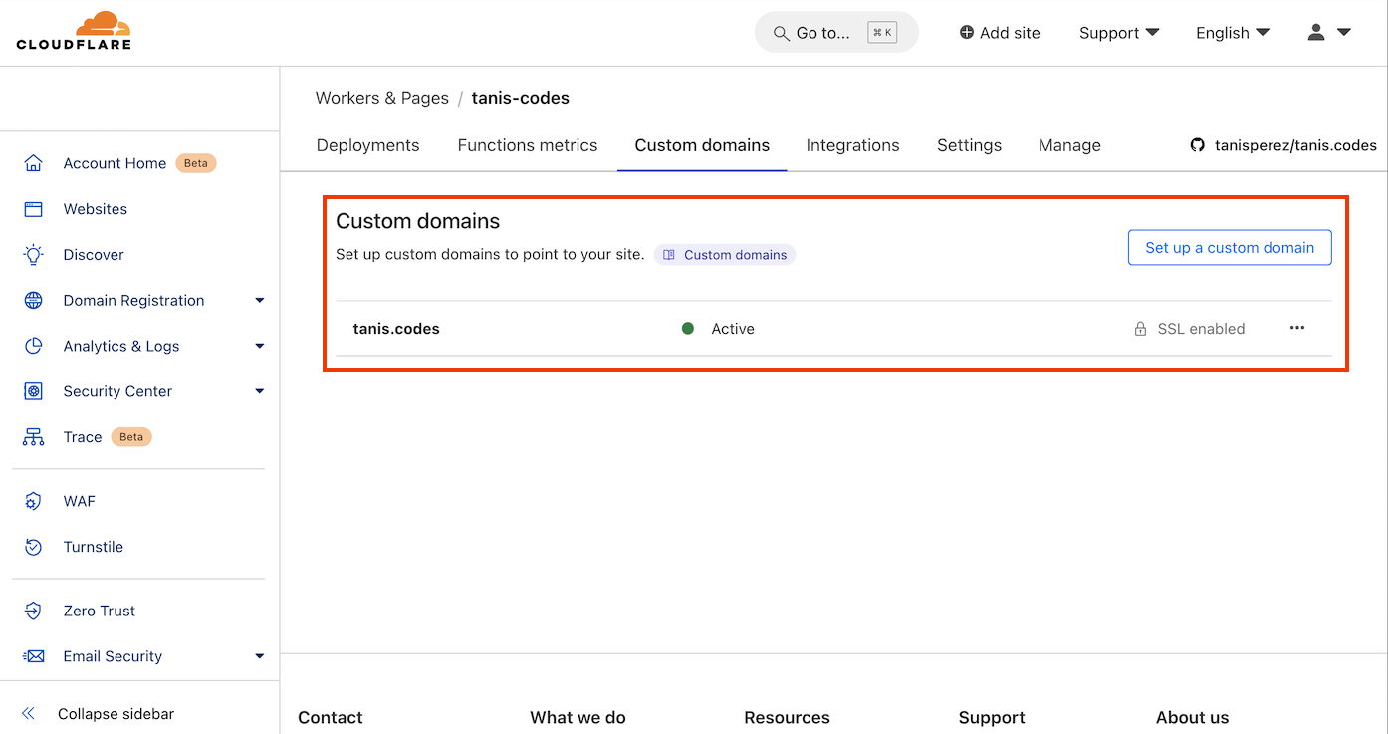Click the Discover lightbulb icon
The image size is (1388, 734).
coord(32,254)
